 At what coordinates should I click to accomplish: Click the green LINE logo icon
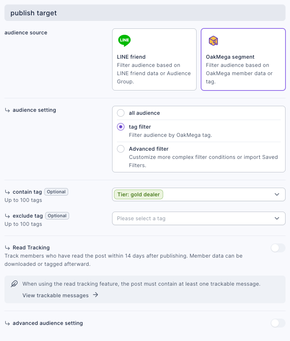(x=124, y=40)
